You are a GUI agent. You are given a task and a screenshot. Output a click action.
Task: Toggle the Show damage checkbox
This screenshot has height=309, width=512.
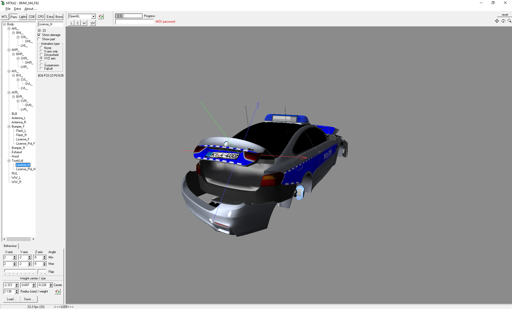point(39,35)
